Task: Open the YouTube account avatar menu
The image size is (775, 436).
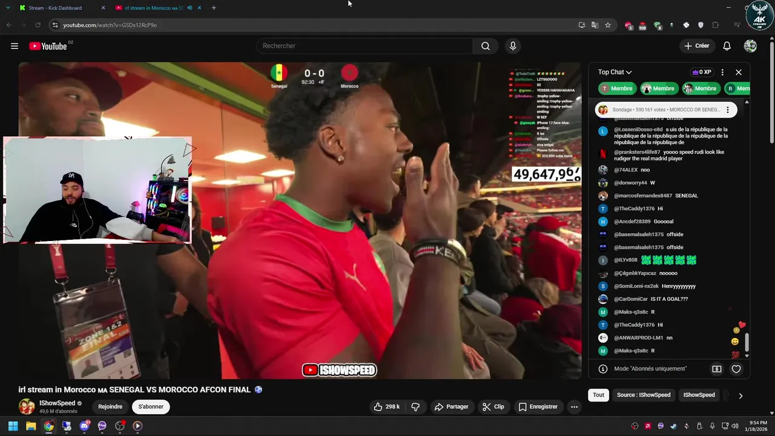Action: pos(750,46)
